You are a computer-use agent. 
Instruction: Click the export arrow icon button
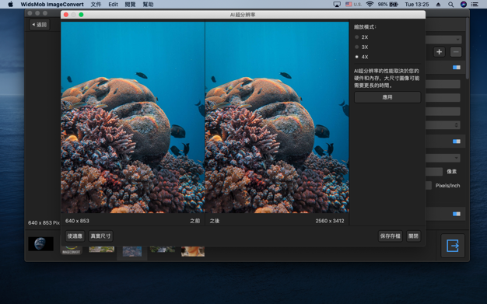(453, 246)
